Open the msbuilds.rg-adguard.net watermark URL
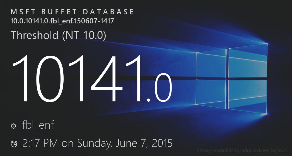The width and height of the screenshot is (292, 156). pos(233,151)
